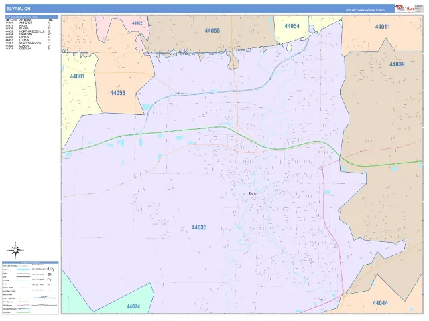
Task: Click the ZIP Code edition text in title bar
Action: (365, 10)
